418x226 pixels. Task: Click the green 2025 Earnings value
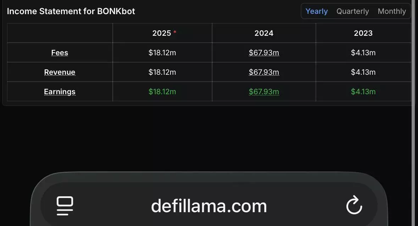tap(162, 92)
